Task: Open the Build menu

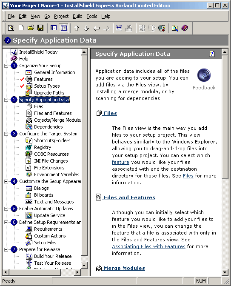Action: click(x=77, y=16)
